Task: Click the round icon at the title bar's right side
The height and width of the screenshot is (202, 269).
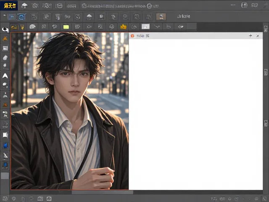Action: (x=244, y=5)
